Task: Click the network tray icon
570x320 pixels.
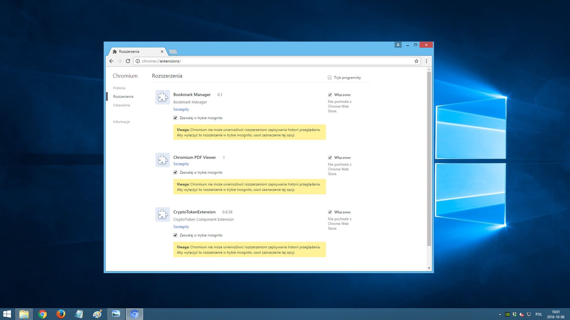Action: 529,314
